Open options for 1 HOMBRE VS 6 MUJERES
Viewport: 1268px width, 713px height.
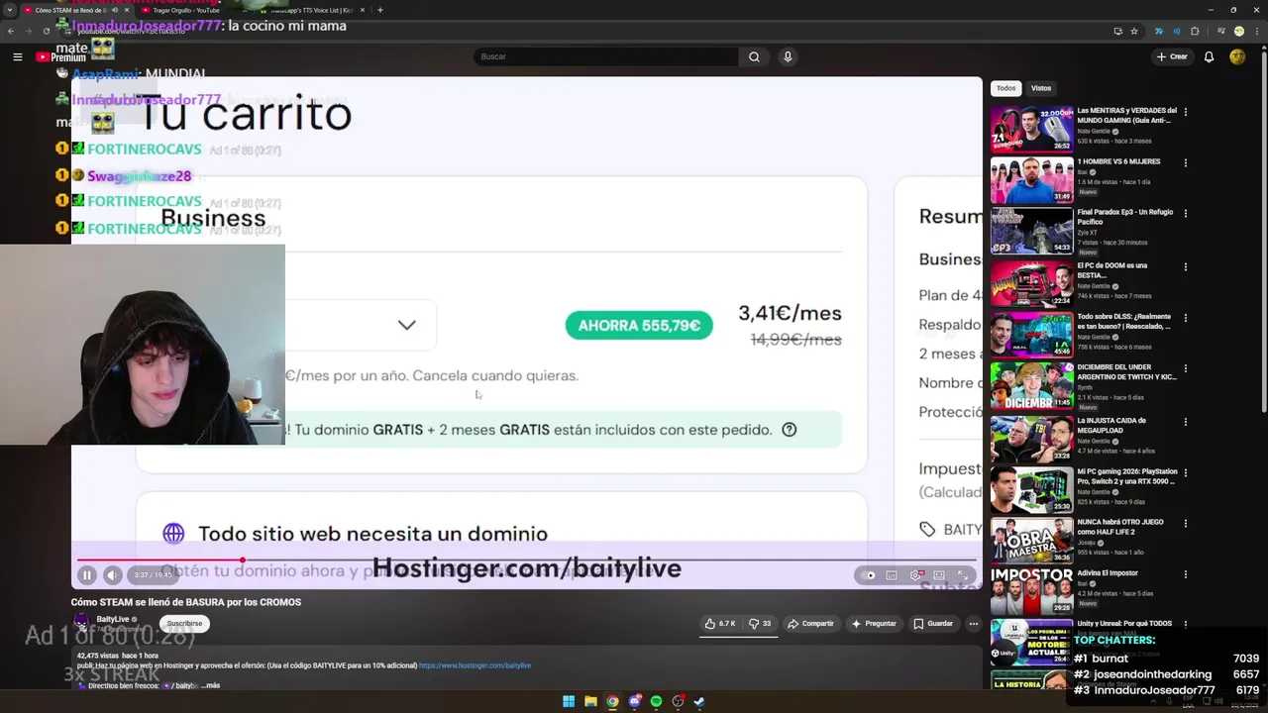pyautogui.click(x=1186, y=162)
